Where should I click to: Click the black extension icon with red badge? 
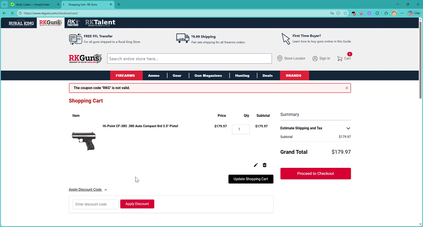[x=353, y=13]
